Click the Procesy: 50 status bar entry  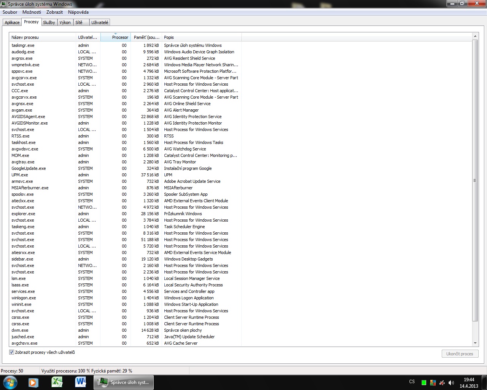[x=12, y=371]
